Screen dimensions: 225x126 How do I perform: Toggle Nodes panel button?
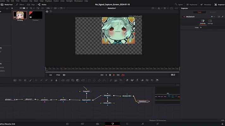42,5
